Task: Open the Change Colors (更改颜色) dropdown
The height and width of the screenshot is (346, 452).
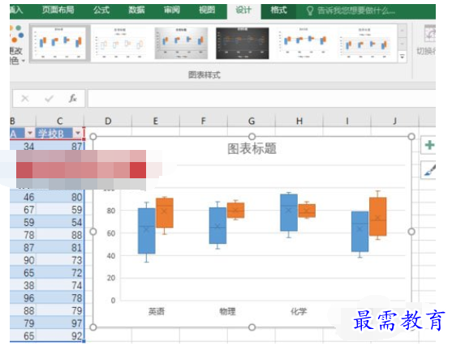Action: coord(17,45)
